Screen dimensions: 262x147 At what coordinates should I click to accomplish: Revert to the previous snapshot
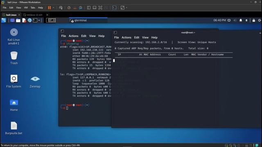(75, 8)
